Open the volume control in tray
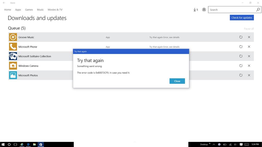Screen dimensions: 262x147 (236, 144)
